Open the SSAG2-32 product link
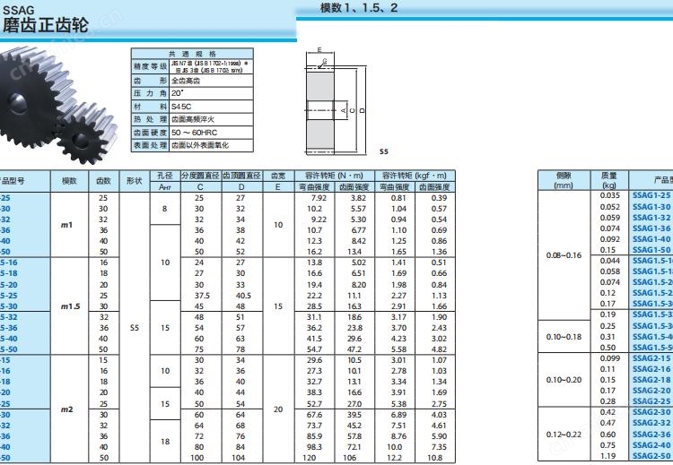 [x=651, y=423]
